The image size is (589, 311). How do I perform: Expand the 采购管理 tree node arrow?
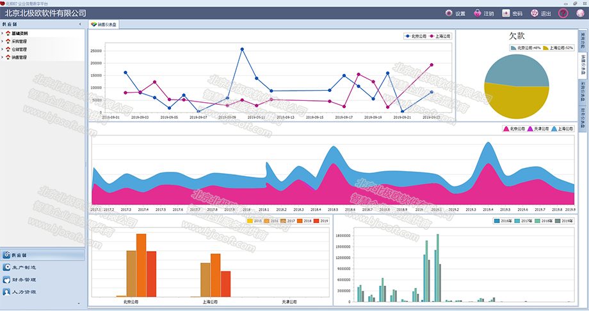pos(3,42)
